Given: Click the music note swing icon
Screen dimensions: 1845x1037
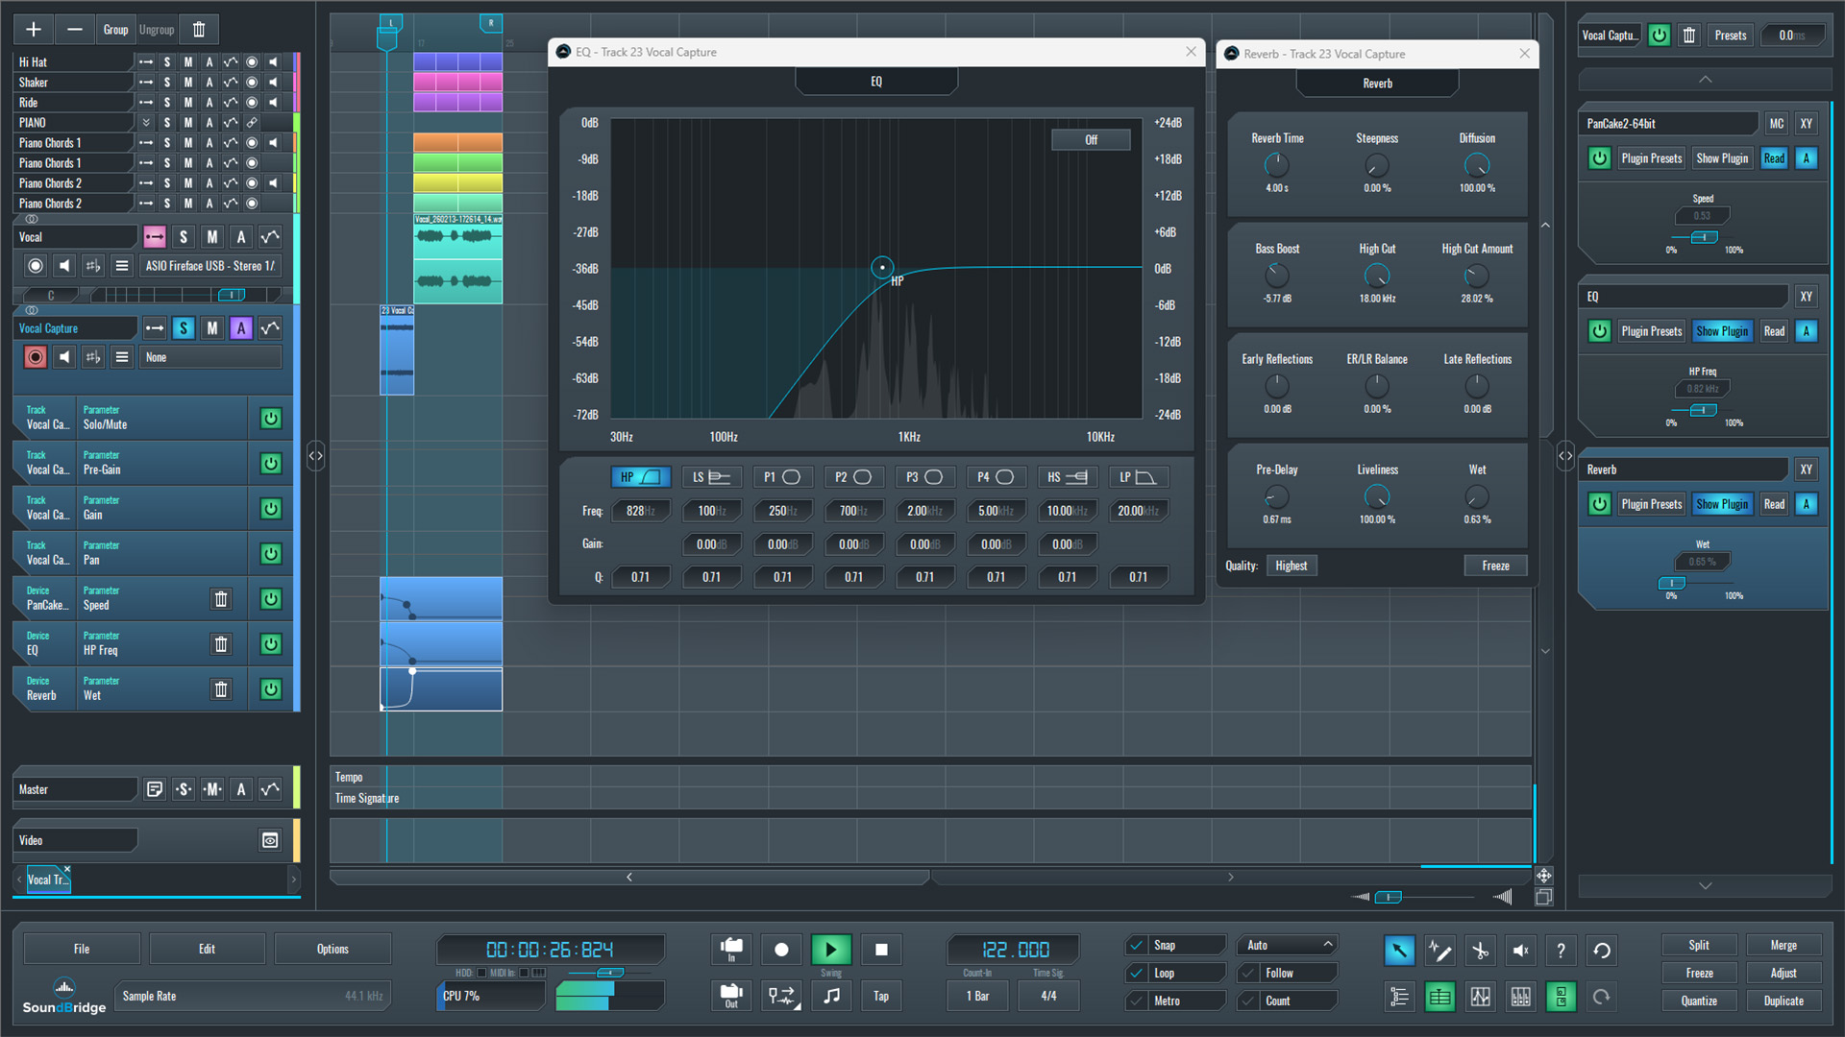Looking at the screenshot, I should (x=831, y=996).
